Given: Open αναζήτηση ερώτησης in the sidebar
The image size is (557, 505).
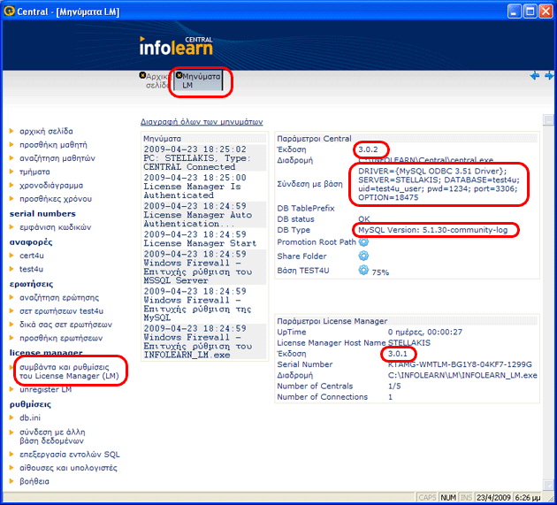Looking at the screenshot, I should 59,297.
